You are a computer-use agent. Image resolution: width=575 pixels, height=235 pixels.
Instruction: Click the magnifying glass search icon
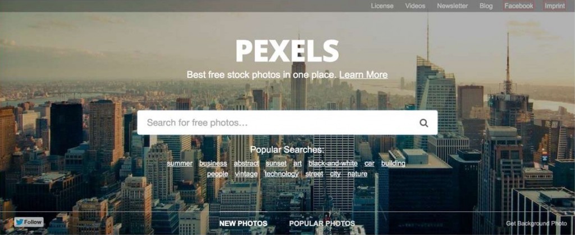pos(424,123)
